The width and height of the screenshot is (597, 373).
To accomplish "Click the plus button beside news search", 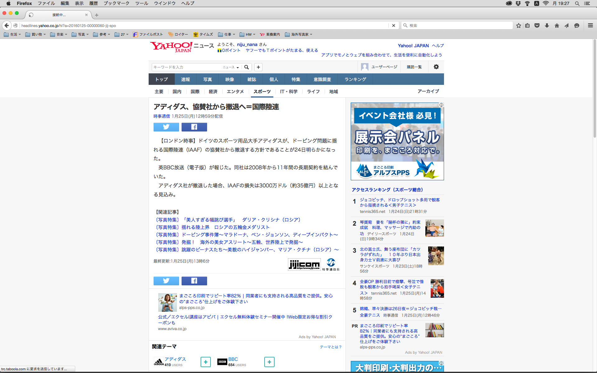I will 258,67.
